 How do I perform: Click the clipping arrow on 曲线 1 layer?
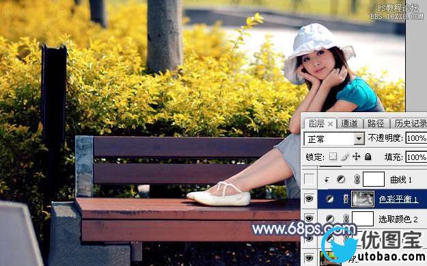327,179
